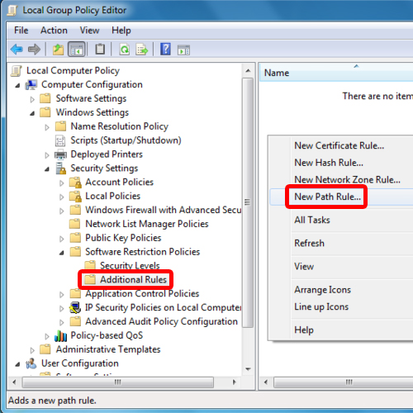This screenshot has height=413, width=413.
Task: Click the Export List toolbar icon
Action: 142,50
